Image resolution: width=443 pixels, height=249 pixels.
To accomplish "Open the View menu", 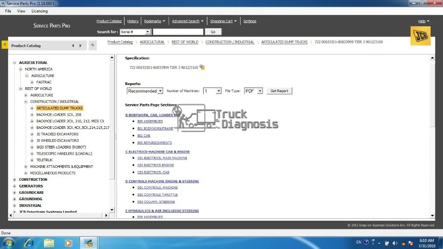I will (x=21, y=11).
